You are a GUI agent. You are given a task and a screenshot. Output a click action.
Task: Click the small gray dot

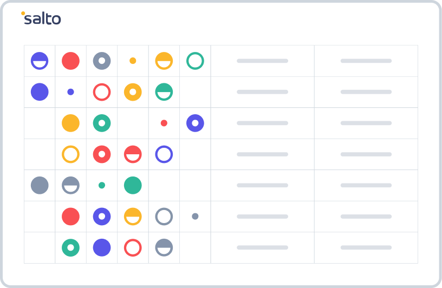click(195, 217)
